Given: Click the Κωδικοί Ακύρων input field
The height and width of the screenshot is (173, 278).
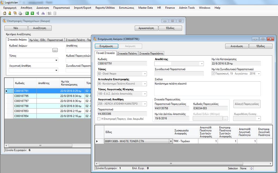Looking at the screenshot, I should point(31,50).
